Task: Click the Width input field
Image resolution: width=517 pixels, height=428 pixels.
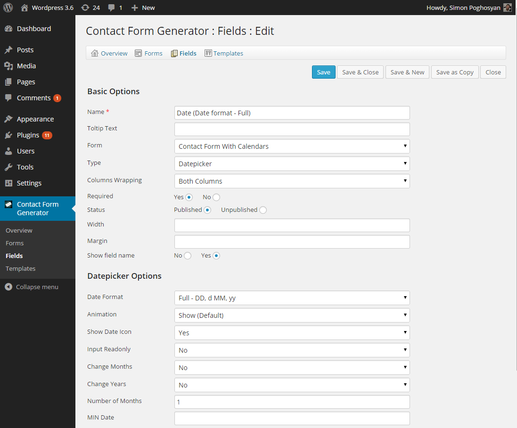Action: click(292, 226)
